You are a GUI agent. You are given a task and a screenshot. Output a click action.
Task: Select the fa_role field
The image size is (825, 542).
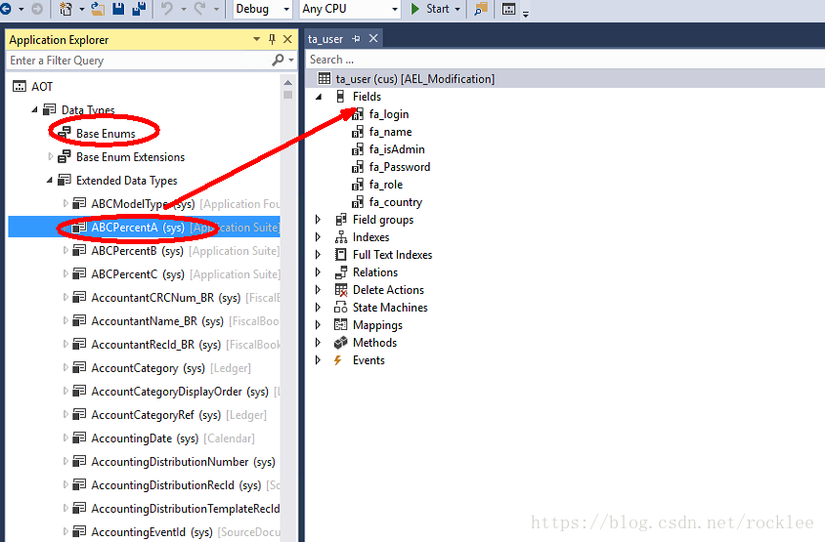click(x=386, y=185)
